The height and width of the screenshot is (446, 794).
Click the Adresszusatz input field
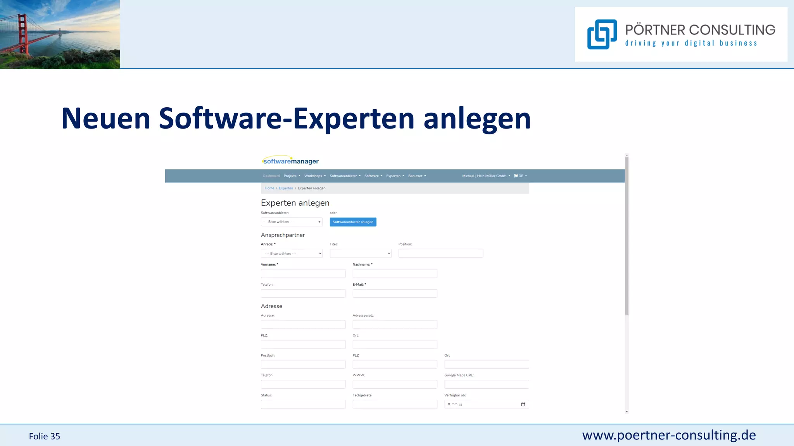tap(395, 324)
